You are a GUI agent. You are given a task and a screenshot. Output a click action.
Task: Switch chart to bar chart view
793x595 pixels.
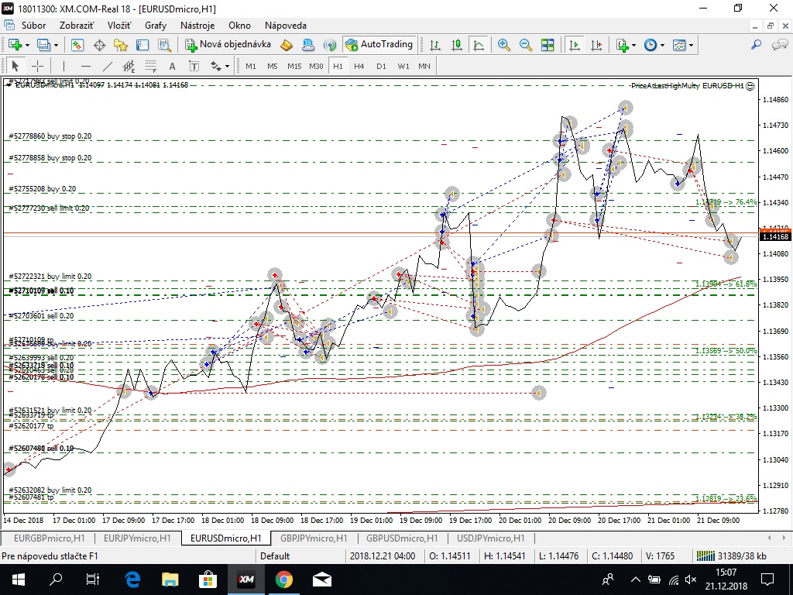pos(435,45)
